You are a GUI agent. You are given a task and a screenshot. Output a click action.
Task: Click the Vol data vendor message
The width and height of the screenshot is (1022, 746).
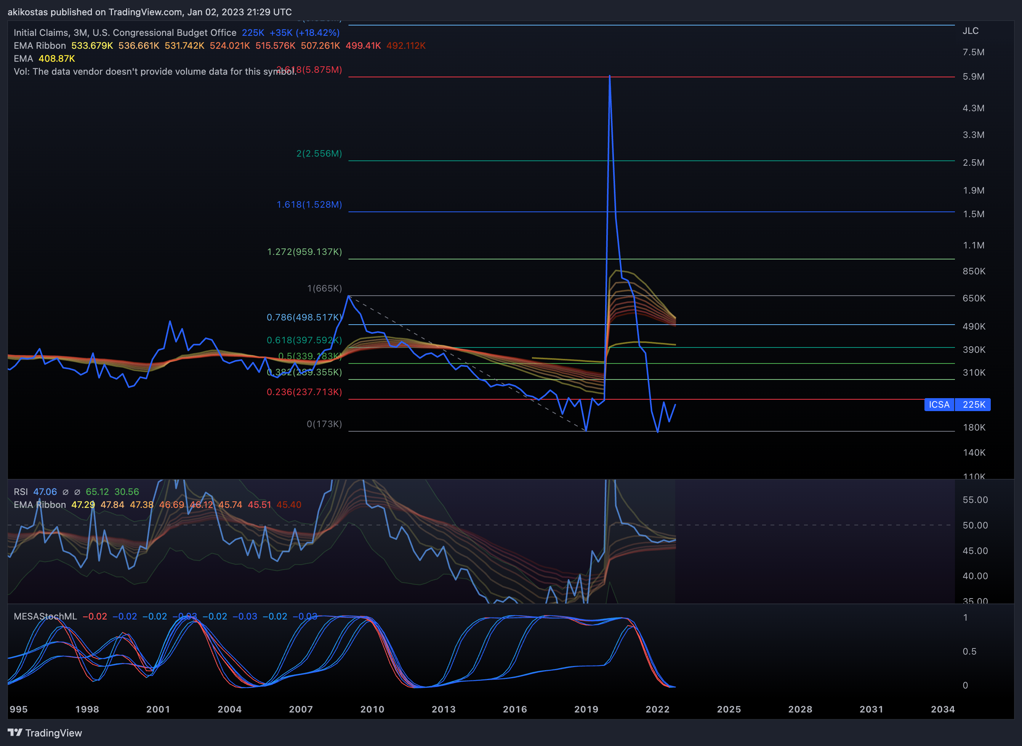tap(155, 71)
